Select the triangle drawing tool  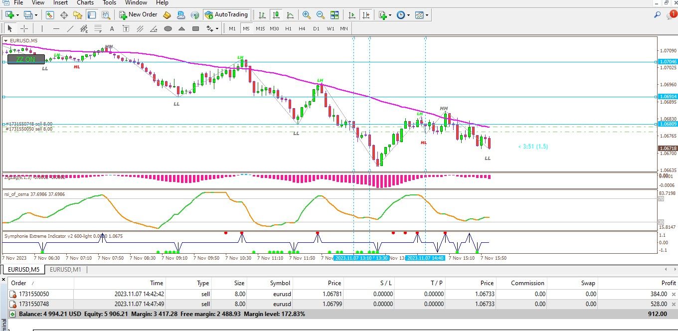(181, 28)
